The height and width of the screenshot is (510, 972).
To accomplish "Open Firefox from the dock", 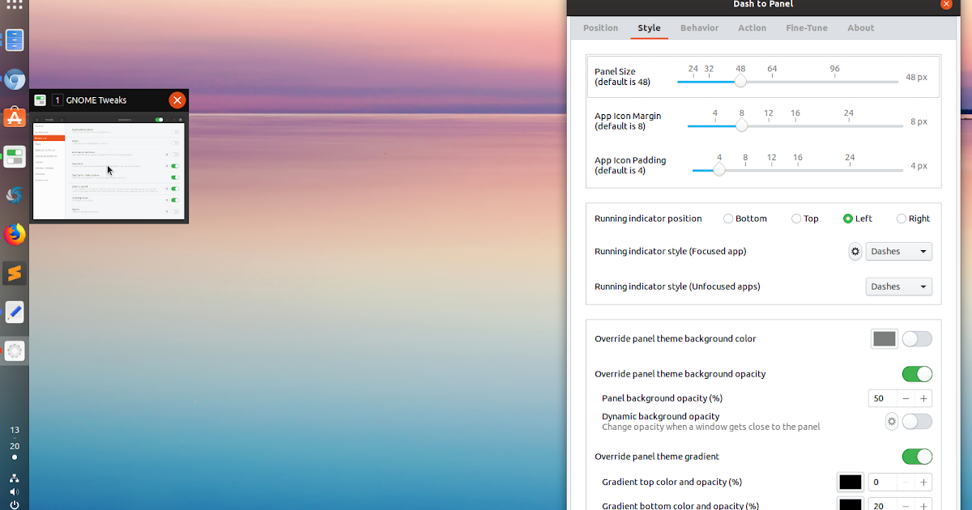I will click(x=14, y=234).
